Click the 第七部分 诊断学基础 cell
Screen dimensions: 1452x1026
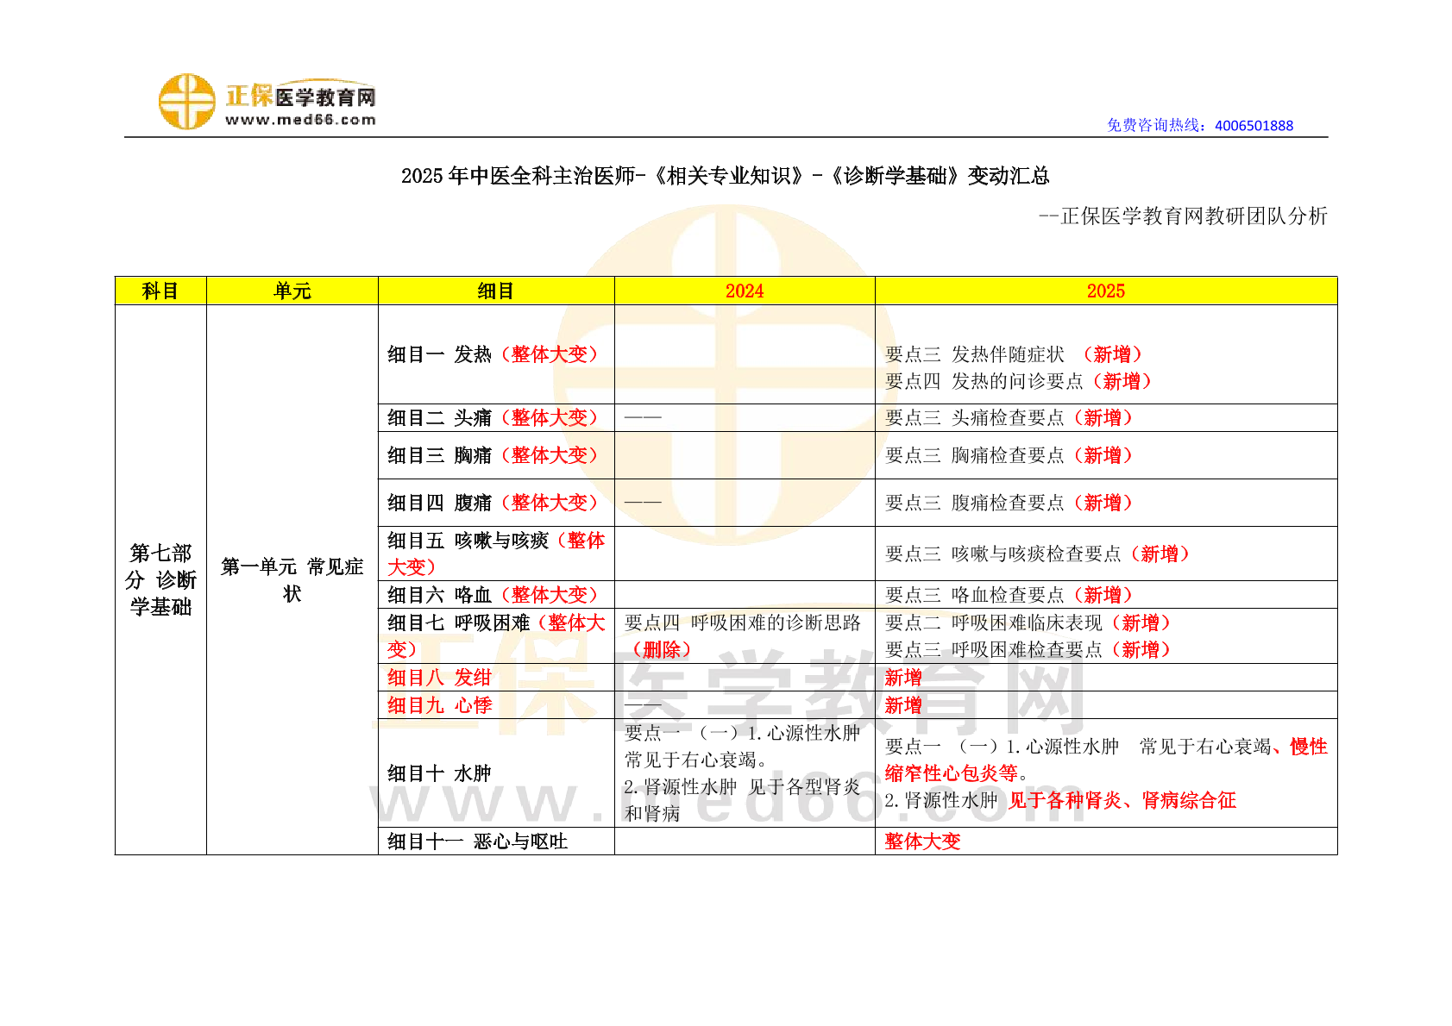pyautogui.click(x=160, y=579)
